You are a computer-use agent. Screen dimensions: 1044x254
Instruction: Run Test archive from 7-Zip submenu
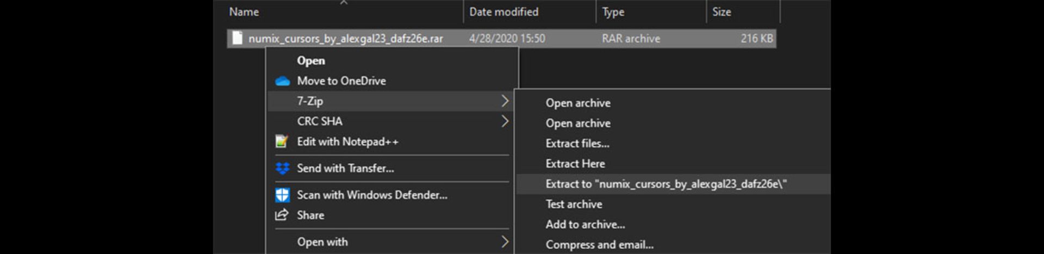(574, 205)
